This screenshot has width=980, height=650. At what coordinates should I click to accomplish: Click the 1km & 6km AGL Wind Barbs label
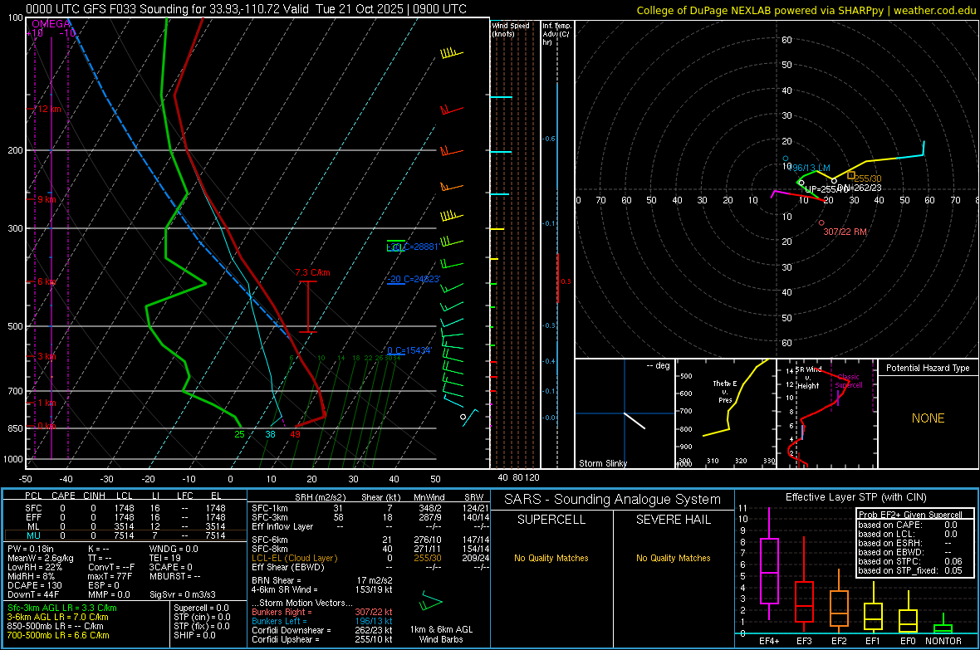441,634
